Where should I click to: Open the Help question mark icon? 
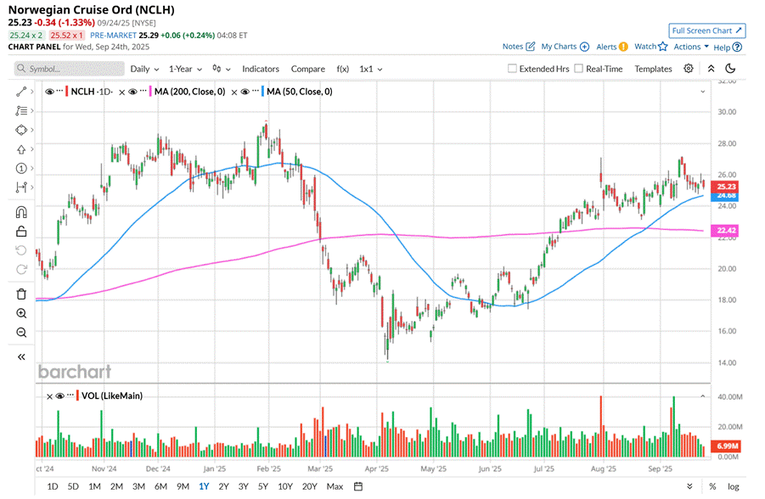click(x=737, y=48)
